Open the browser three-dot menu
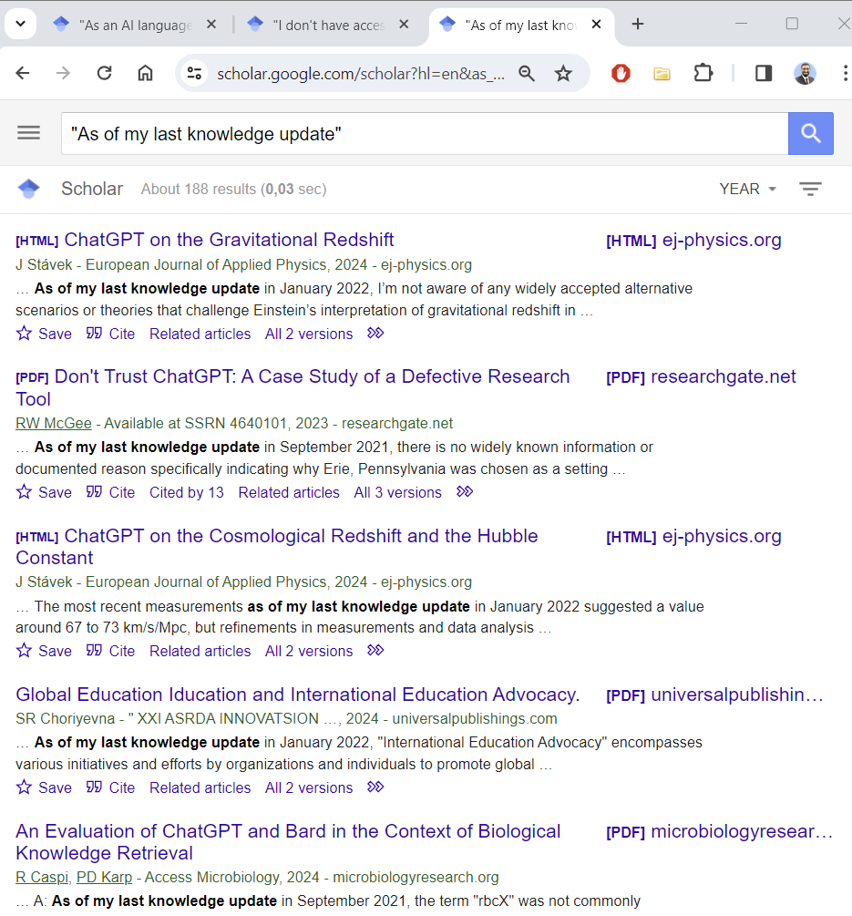 (845, 73)
